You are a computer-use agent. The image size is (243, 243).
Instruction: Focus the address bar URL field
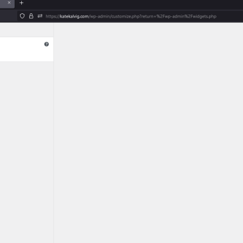[x=130, y=16]
